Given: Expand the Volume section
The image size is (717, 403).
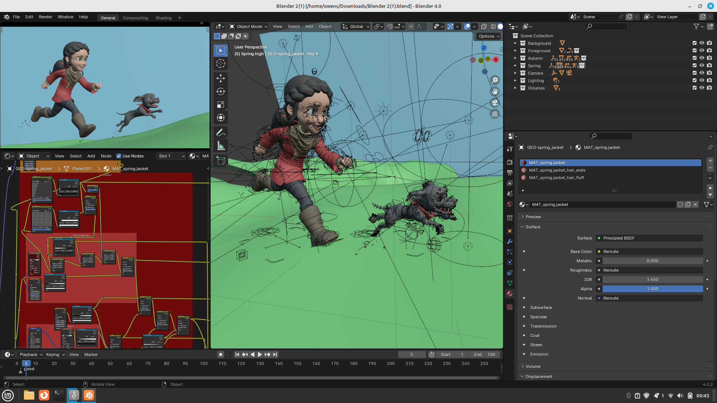Looking at the screenshot, I should (533, 366).
